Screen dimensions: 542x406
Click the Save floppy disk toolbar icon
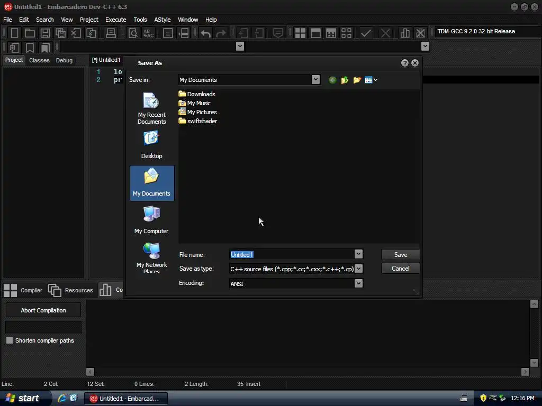click(45, 33)
